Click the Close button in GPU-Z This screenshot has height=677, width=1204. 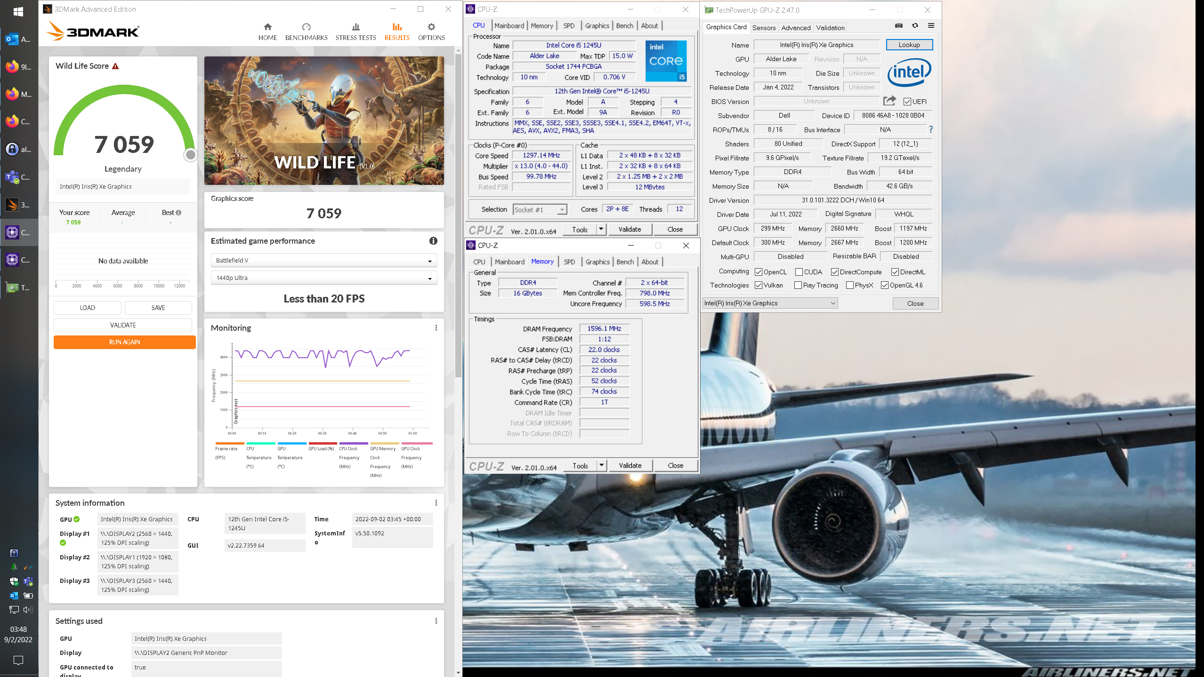coord(915,303)
